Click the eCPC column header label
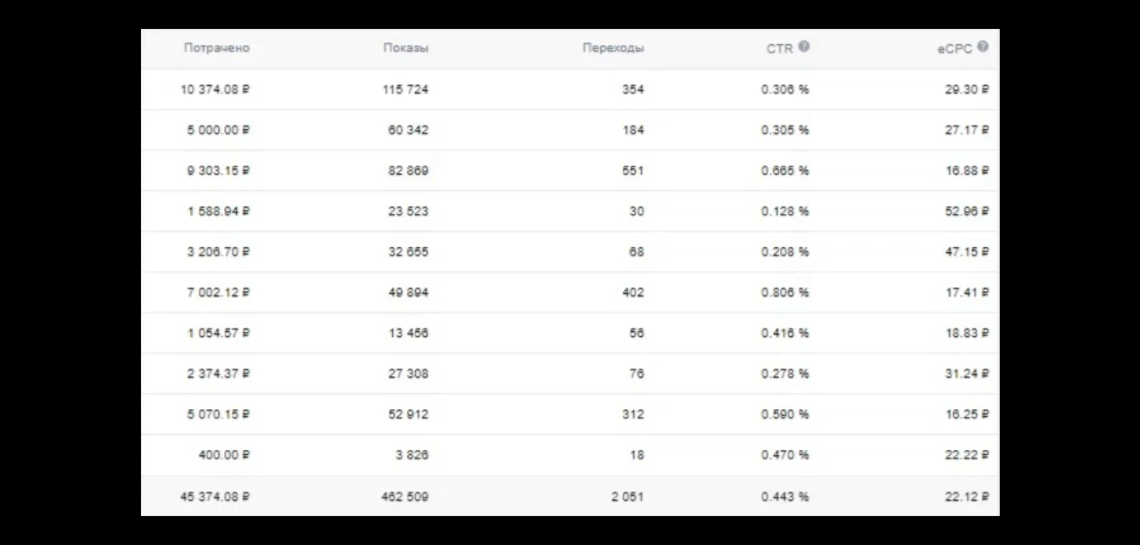The height and width of the screenshot is (545, 1140). [955, 48]
